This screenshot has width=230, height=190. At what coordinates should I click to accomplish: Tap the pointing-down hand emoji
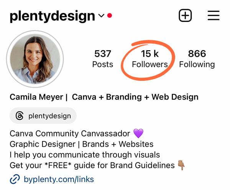181,165
